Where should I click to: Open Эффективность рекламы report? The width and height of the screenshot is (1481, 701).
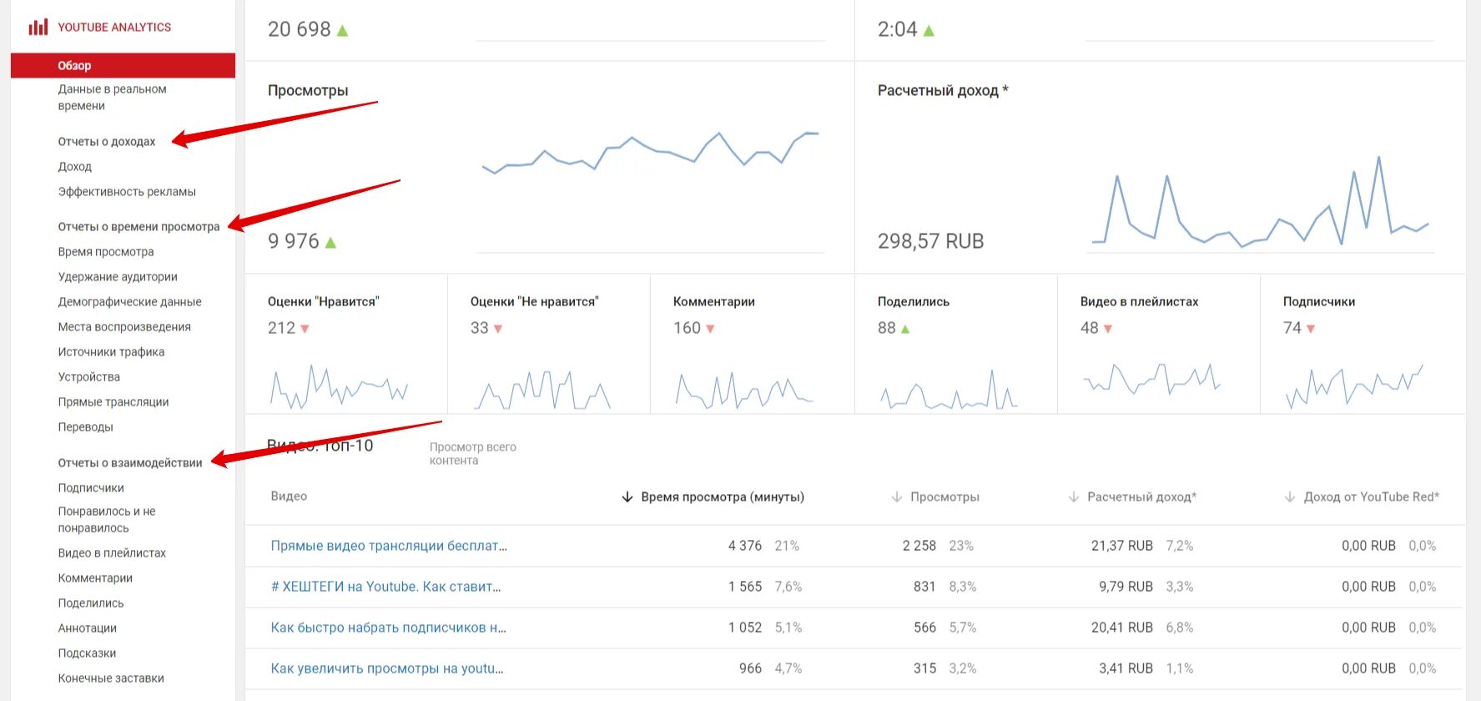(127, 192)
